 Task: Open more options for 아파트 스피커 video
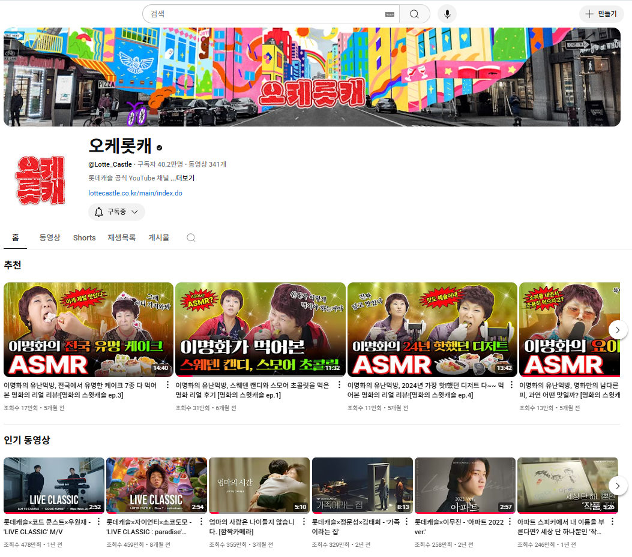(x=612, y=522)
